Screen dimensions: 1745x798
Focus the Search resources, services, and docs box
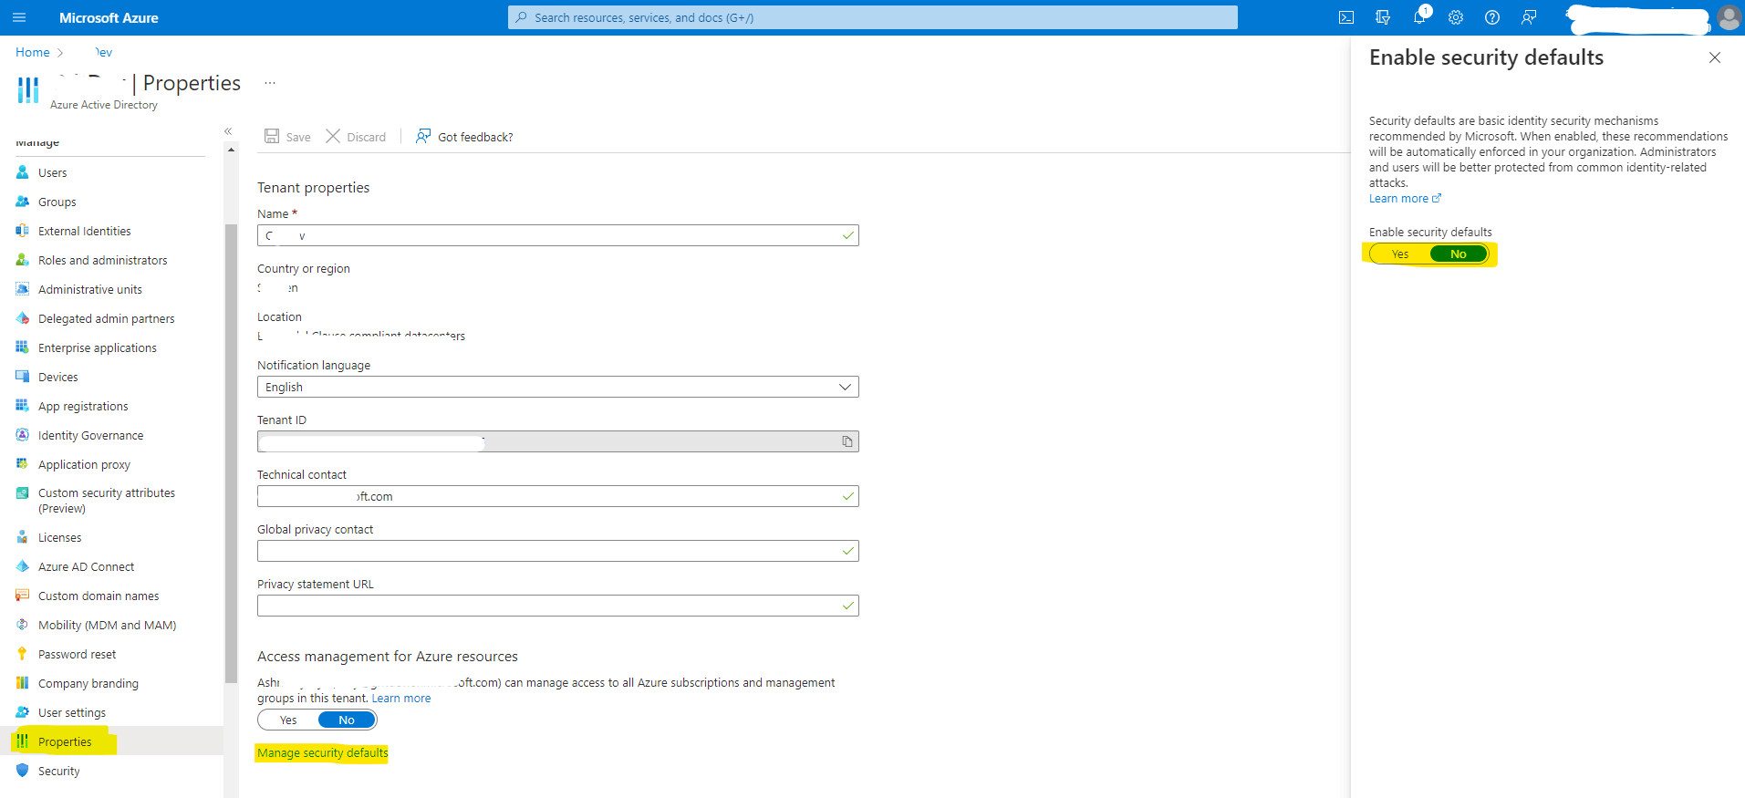pos(873,17)
